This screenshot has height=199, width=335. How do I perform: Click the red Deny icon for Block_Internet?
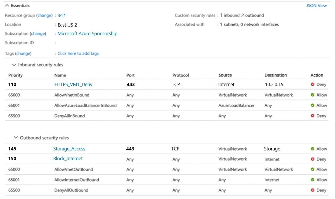point(313,159)
